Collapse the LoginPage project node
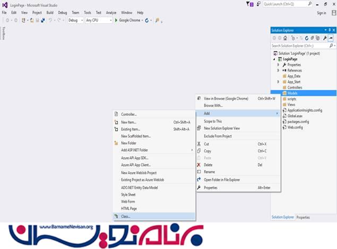The image size is (337, 249). click(274, 59)
